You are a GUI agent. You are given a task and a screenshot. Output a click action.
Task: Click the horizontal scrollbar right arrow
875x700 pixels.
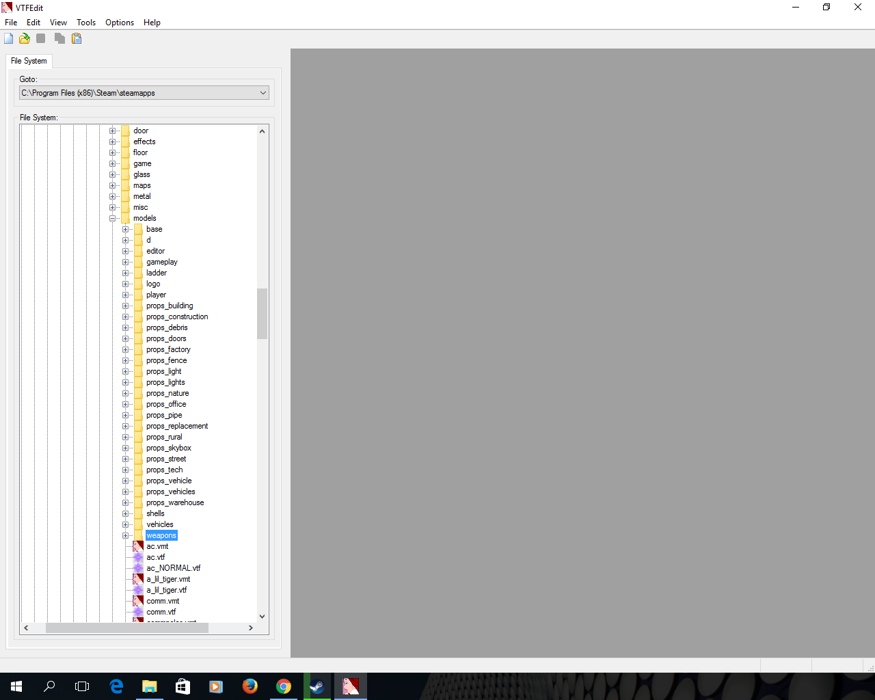pyautogui.click(x=251, y=628)
